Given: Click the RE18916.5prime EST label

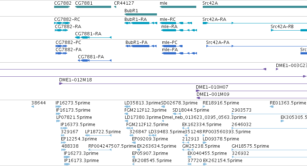Looking at the screenshot, I should point(221,103).
